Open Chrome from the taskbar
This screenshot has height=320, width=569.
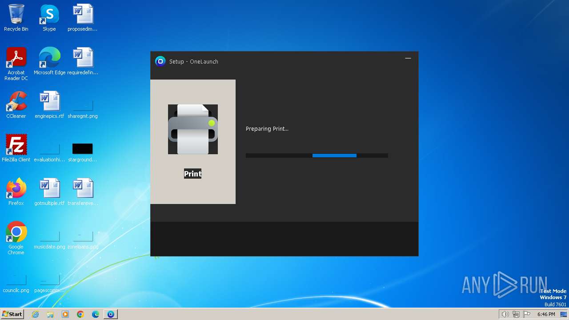[x=80, y=314]
